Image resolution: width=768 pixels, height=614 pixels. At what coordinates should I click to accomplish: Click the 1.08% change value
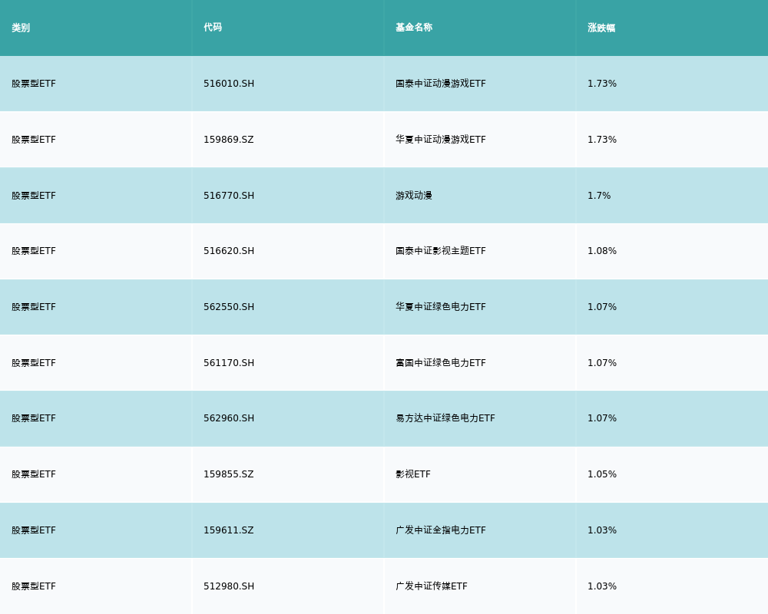602,251
